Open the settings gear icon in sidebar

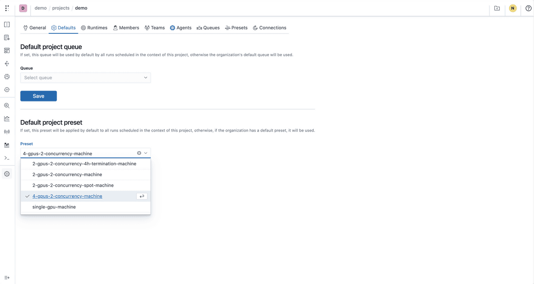point(7,174)
